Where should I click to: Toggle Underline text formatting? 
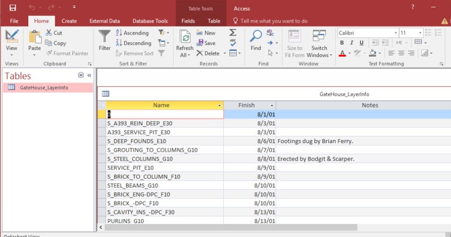click(x=361, y=43)
